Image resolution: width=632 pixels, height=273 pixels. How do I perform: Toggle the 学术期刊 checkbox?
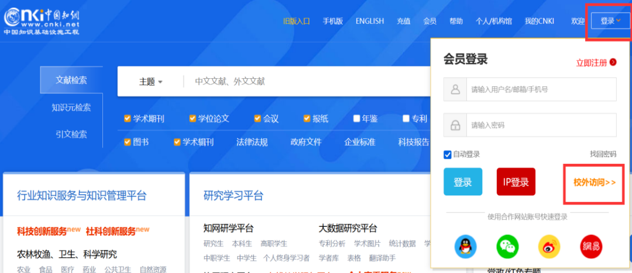[128, 118]
